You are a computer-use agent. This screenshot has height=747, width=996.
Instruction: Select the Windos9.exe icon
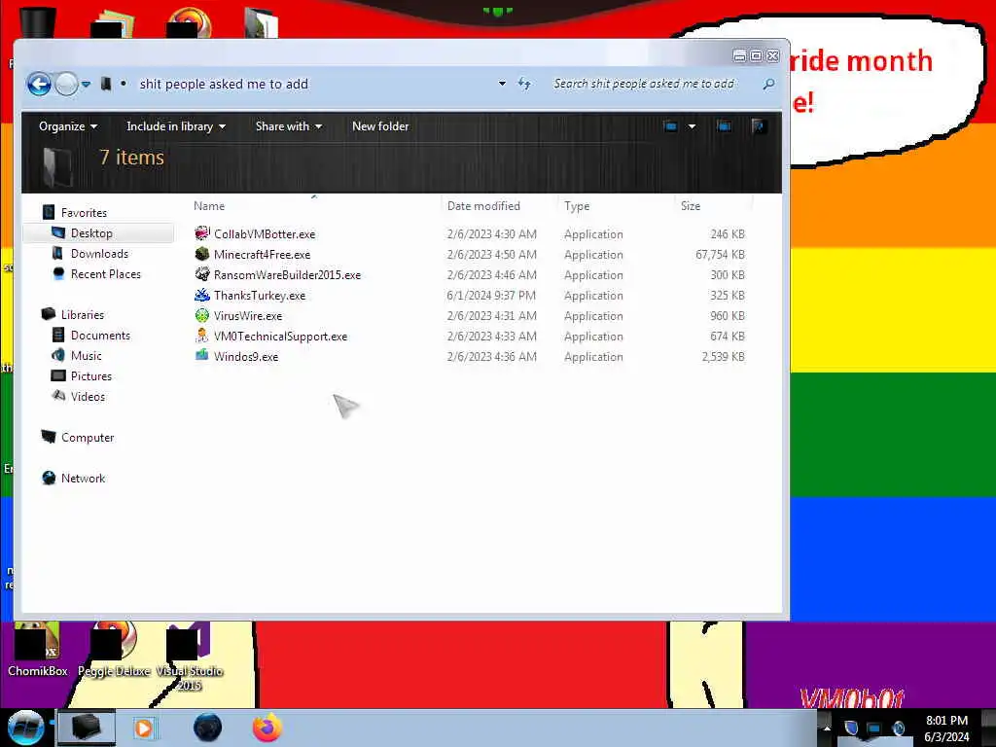point(202,356)
